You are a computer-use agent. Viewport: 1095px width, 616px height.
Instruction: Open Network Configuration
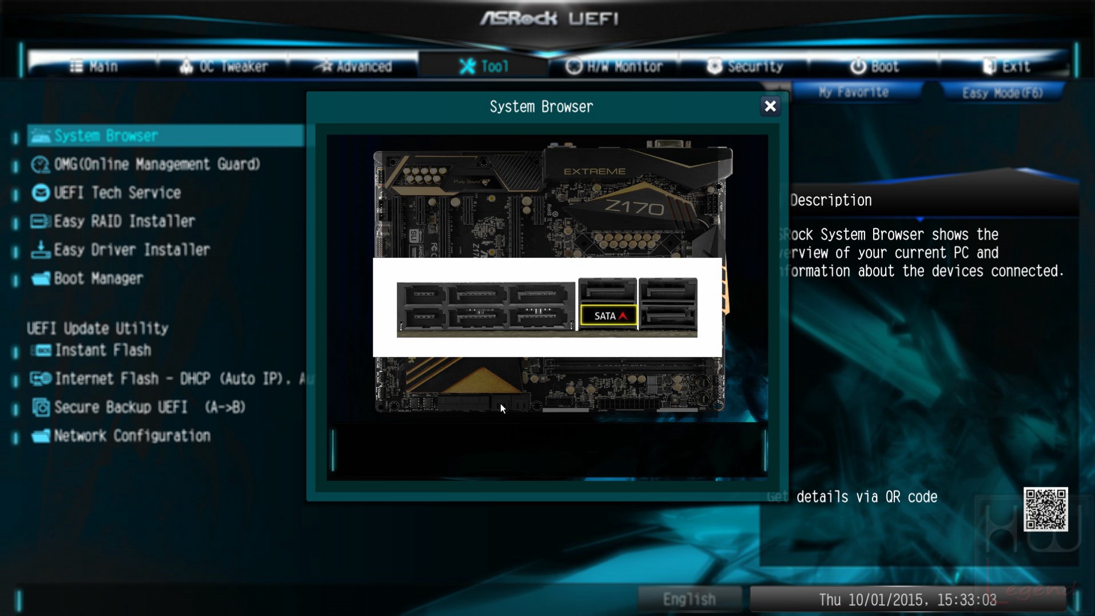pyautogui.click(x=132, y=436)
